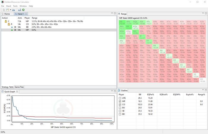
Task: Start calculation with green play icon
Action: (23, 10)
